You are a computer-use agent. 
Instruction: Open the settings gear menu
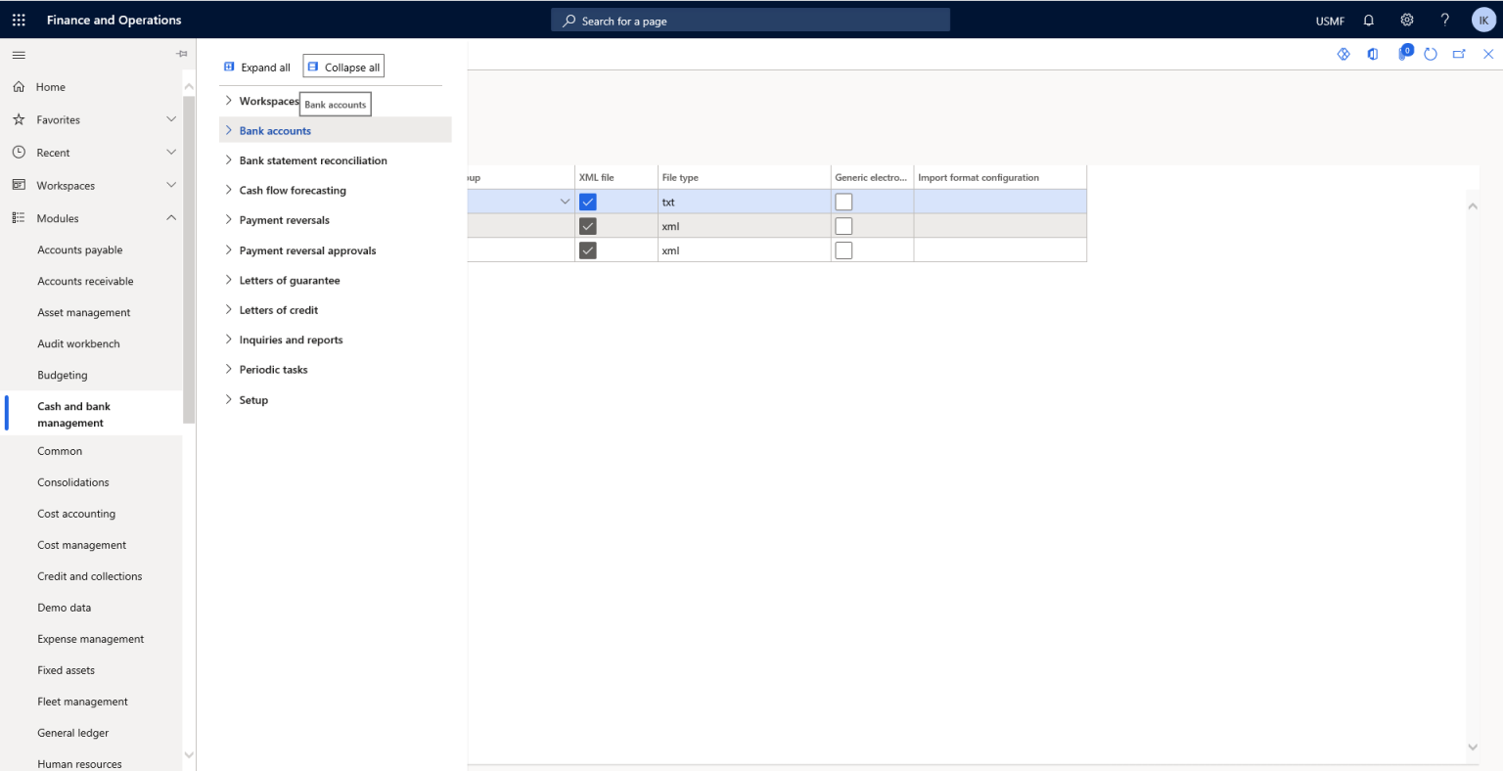pyautogui.click(x=1406, y=20)
